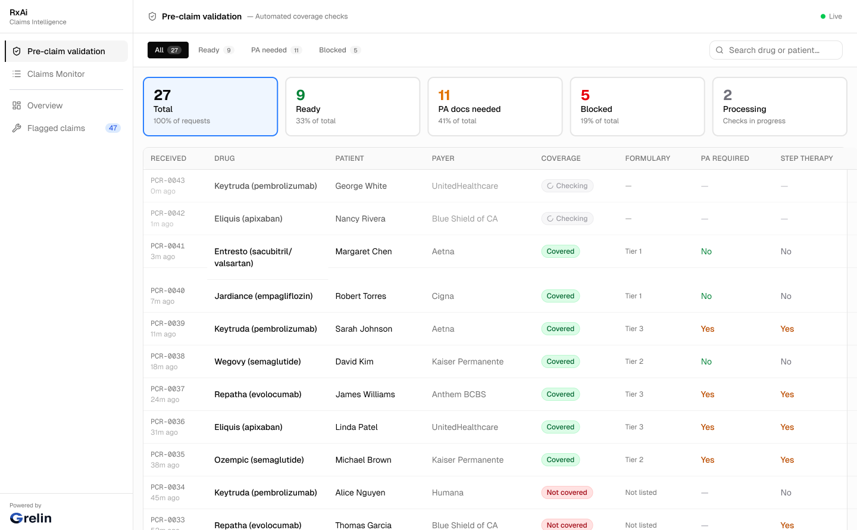Image resolution: width=857 pixels, height=530 pixels.
Task: Click patient James Williams
Action: 365,394
